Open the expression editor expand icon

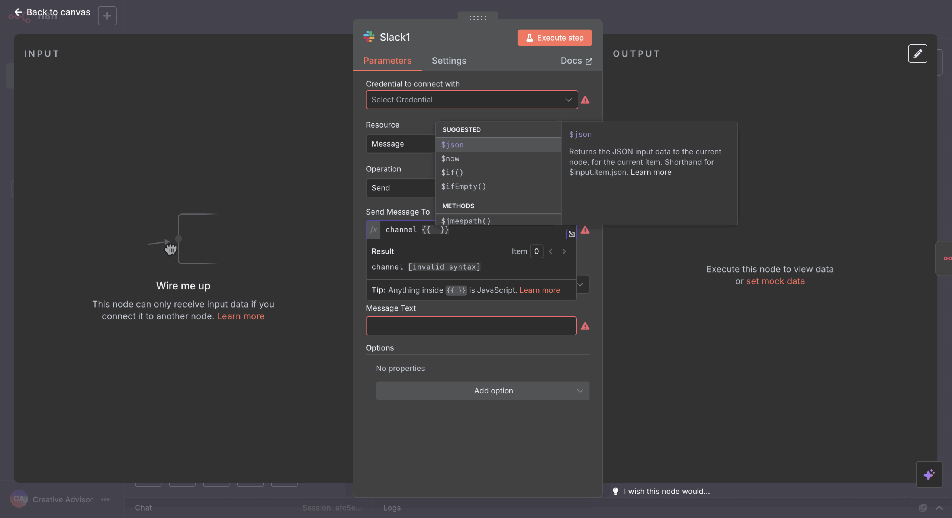[572, 234]
